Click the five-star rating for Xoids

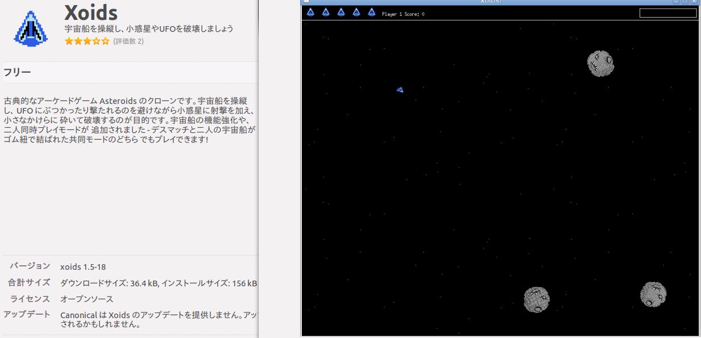click(x=87, y=41)
